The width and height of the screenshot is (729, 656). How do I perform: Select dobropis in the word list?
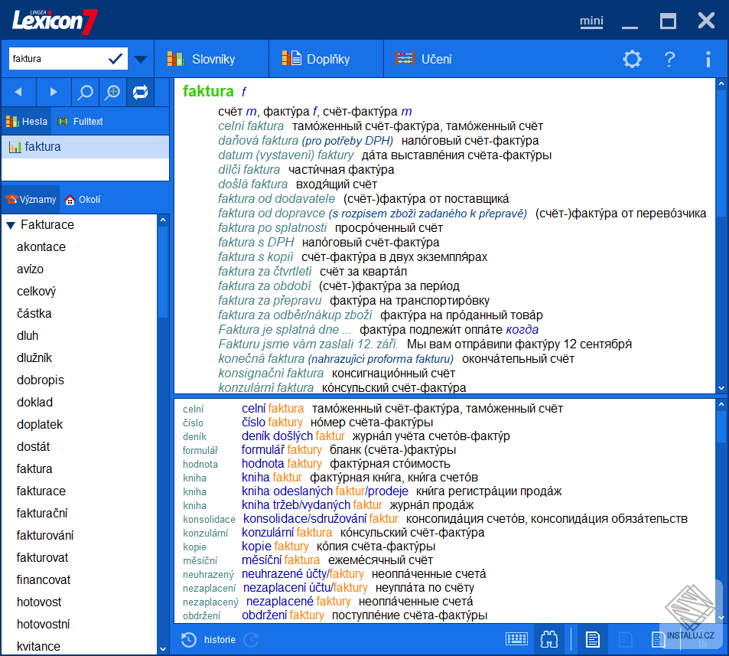[41, 380]
